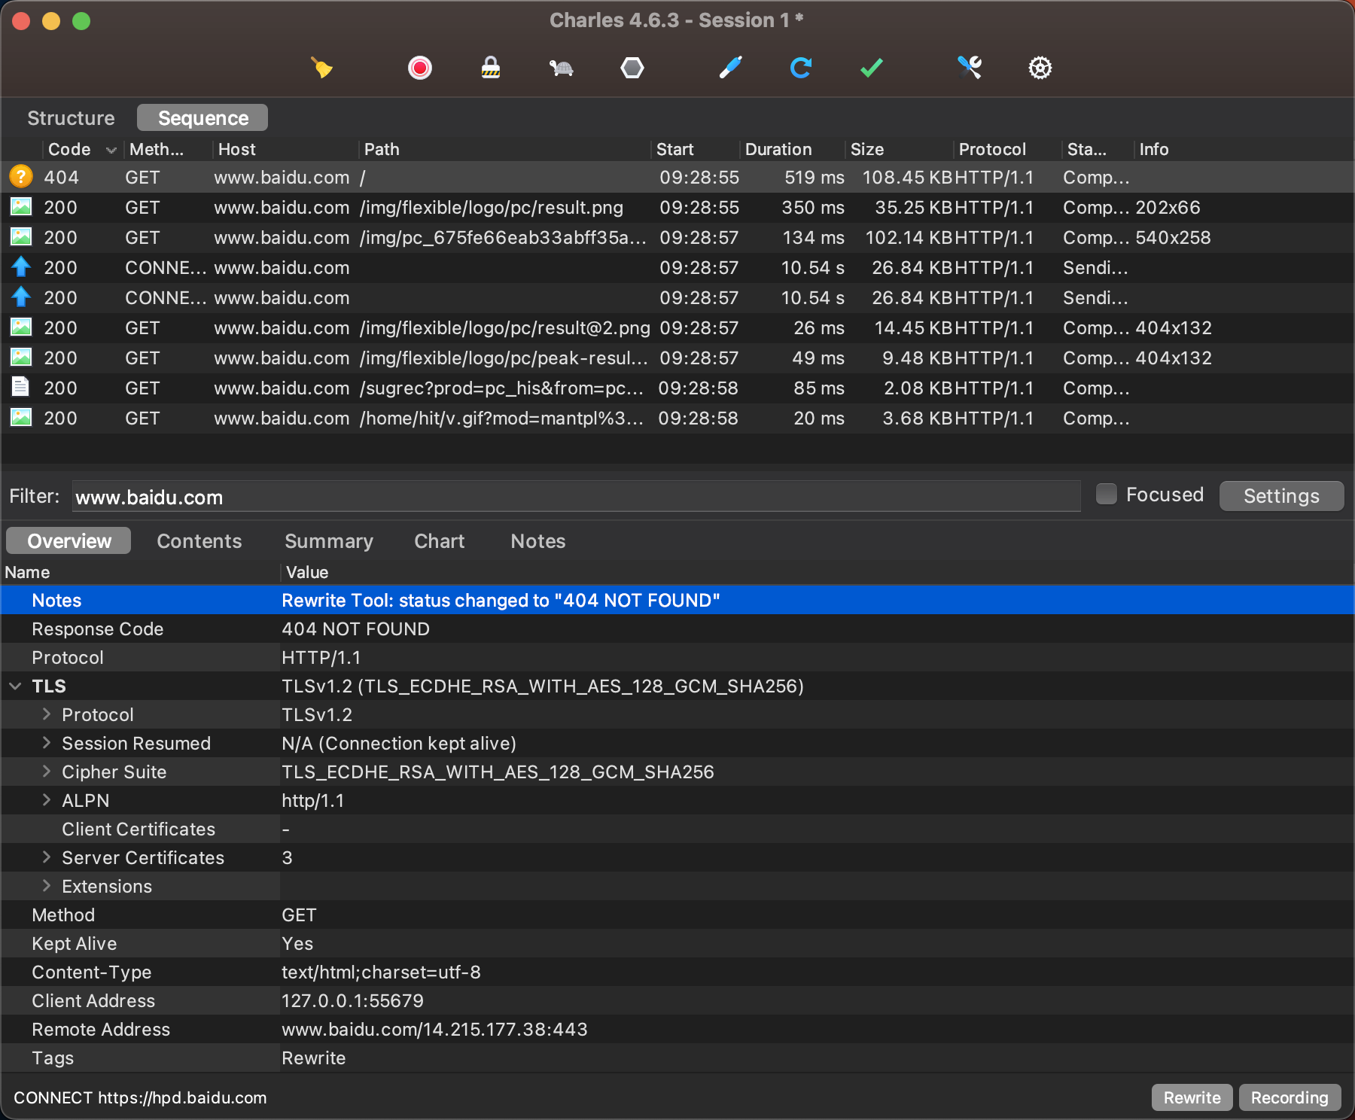Sort by the Code column header
The height and width of the screenshot is (1120, 1355).
(x=69, y=150)
